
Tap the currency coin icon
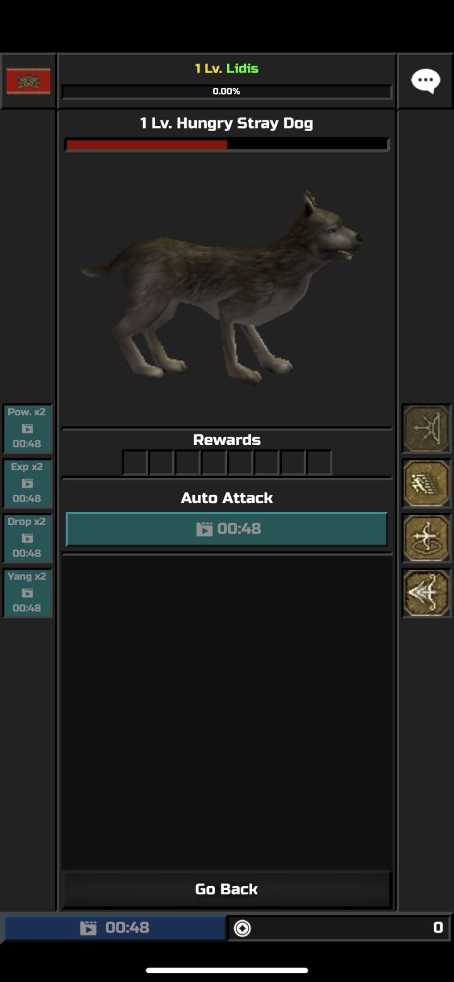coord(242,928)
